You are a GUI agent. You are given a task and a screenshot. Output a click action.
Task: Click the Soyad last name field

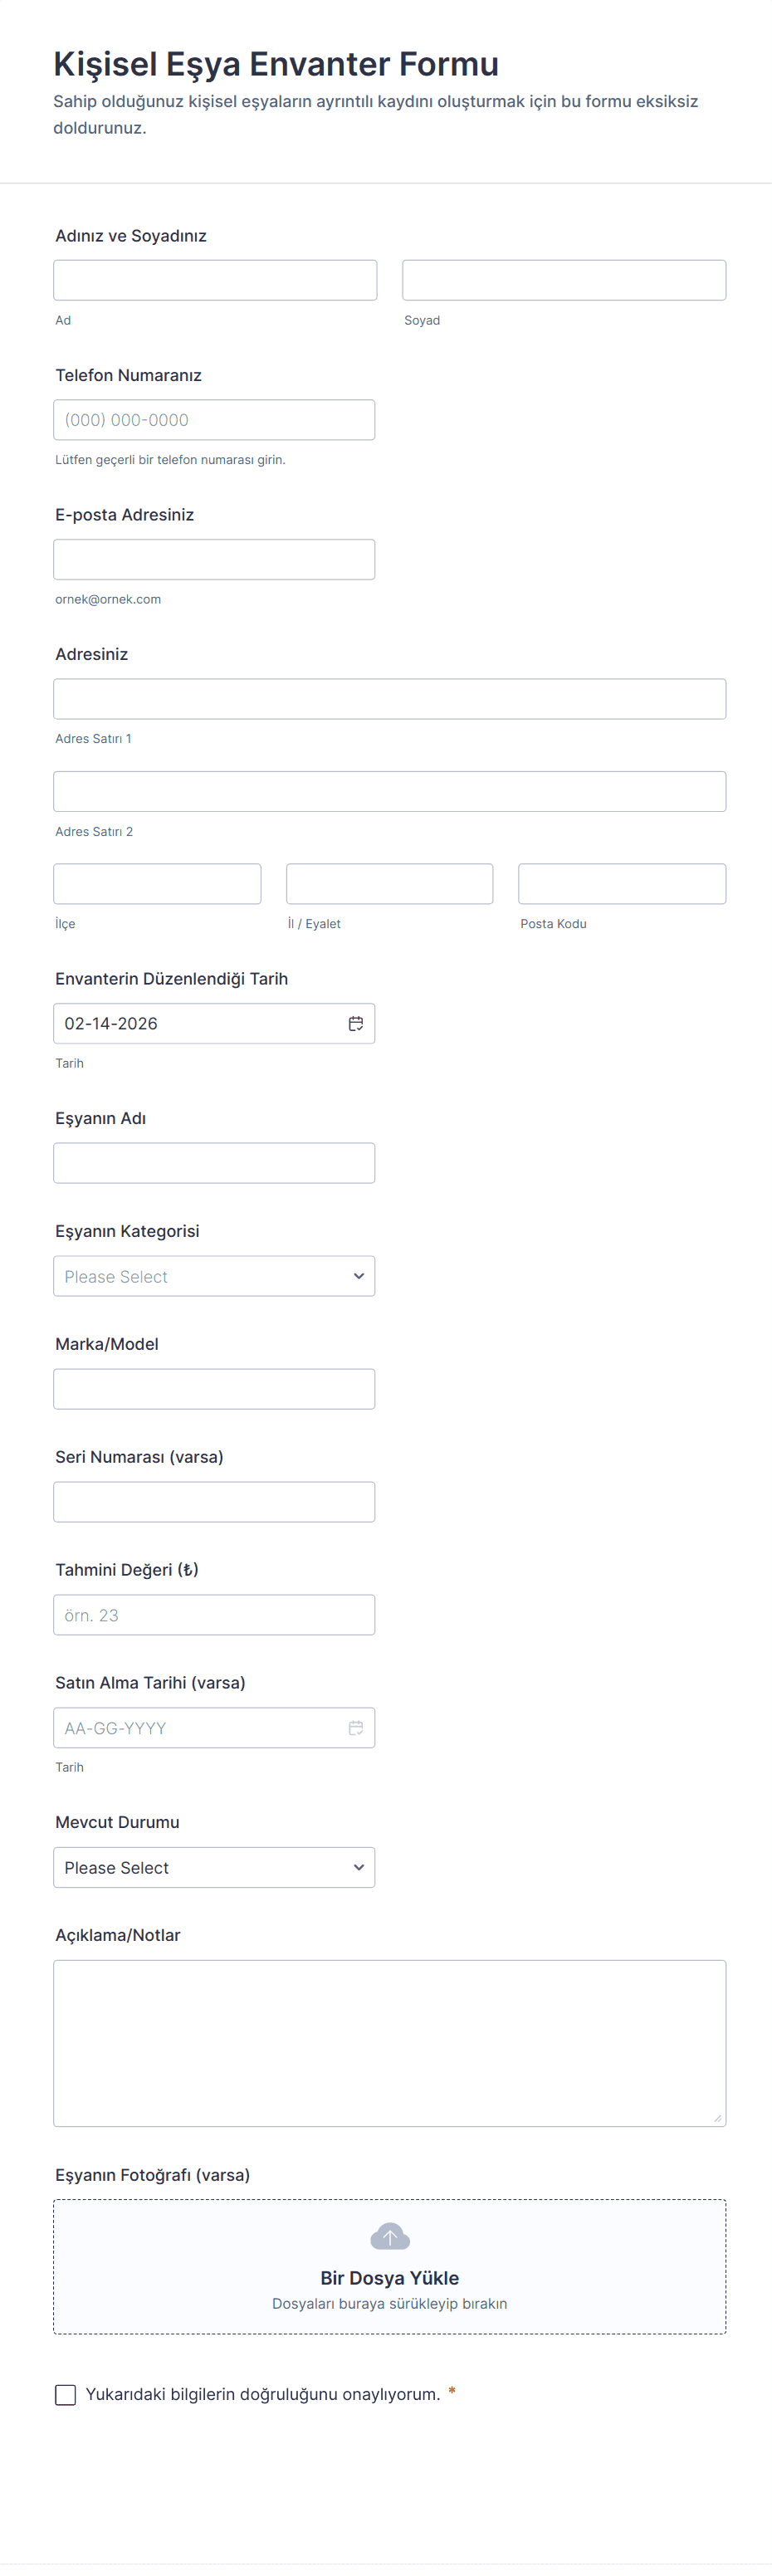tap(564, 280)
